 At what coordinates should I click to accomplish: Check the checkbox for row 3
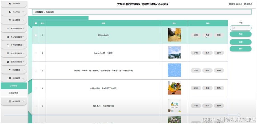click(x=36, y=71)
